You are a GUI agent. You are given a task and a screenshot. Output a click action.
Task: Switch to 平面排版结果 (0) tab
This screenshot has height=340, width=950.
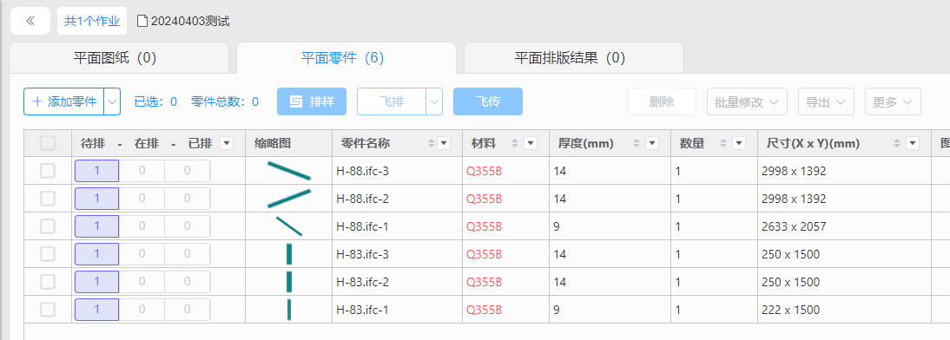coord(570,58)
